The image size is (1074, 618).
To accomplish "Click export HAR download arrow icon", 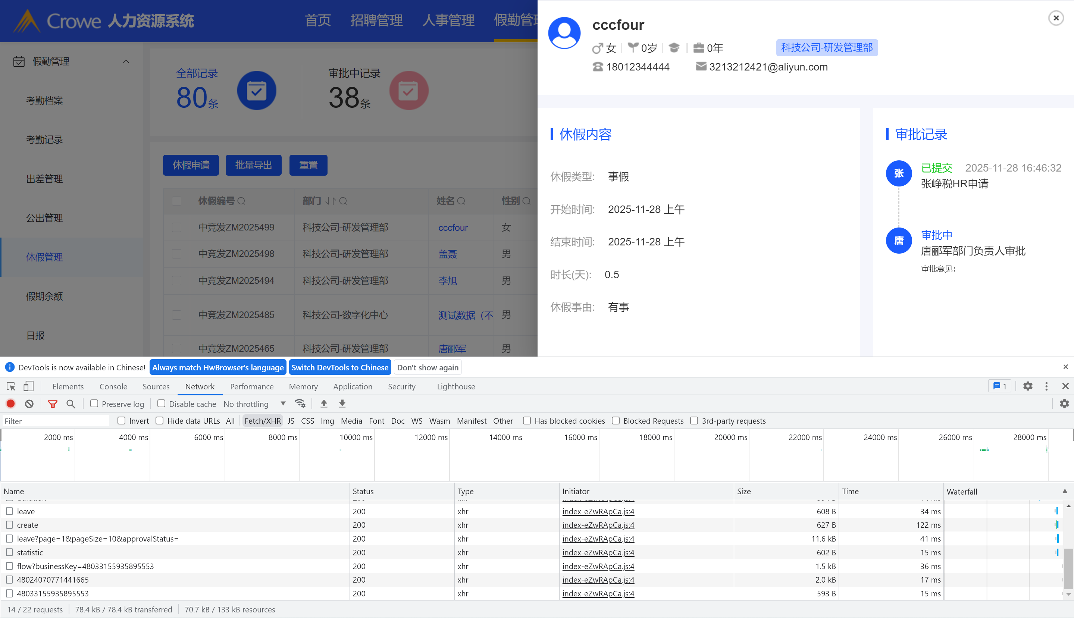I will click(x=342, y=404).
